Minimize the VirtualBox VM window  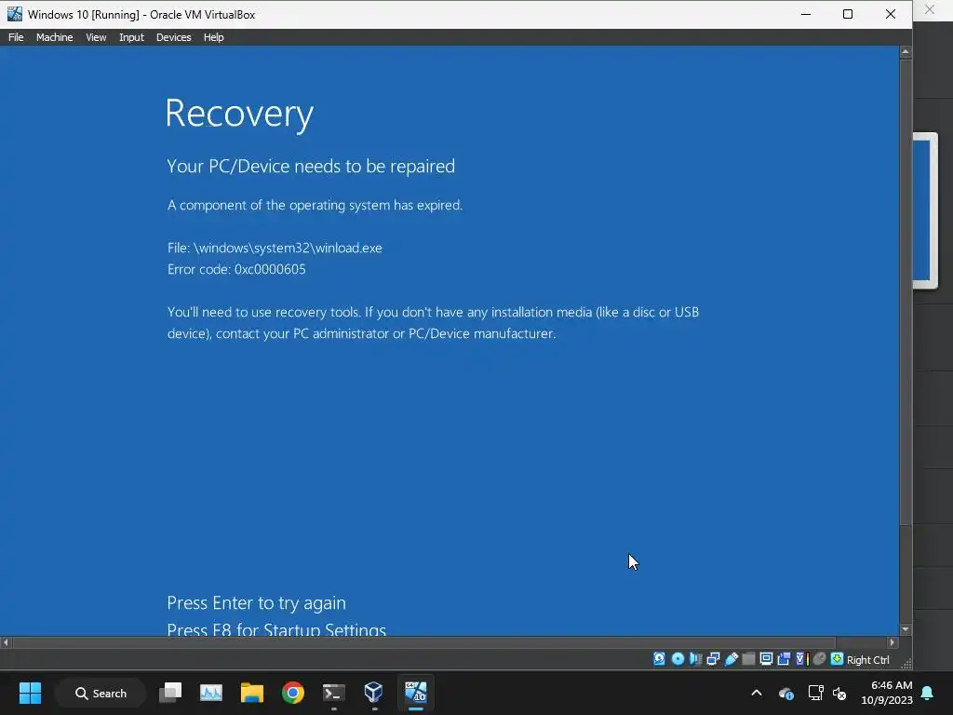coord(806,14)
